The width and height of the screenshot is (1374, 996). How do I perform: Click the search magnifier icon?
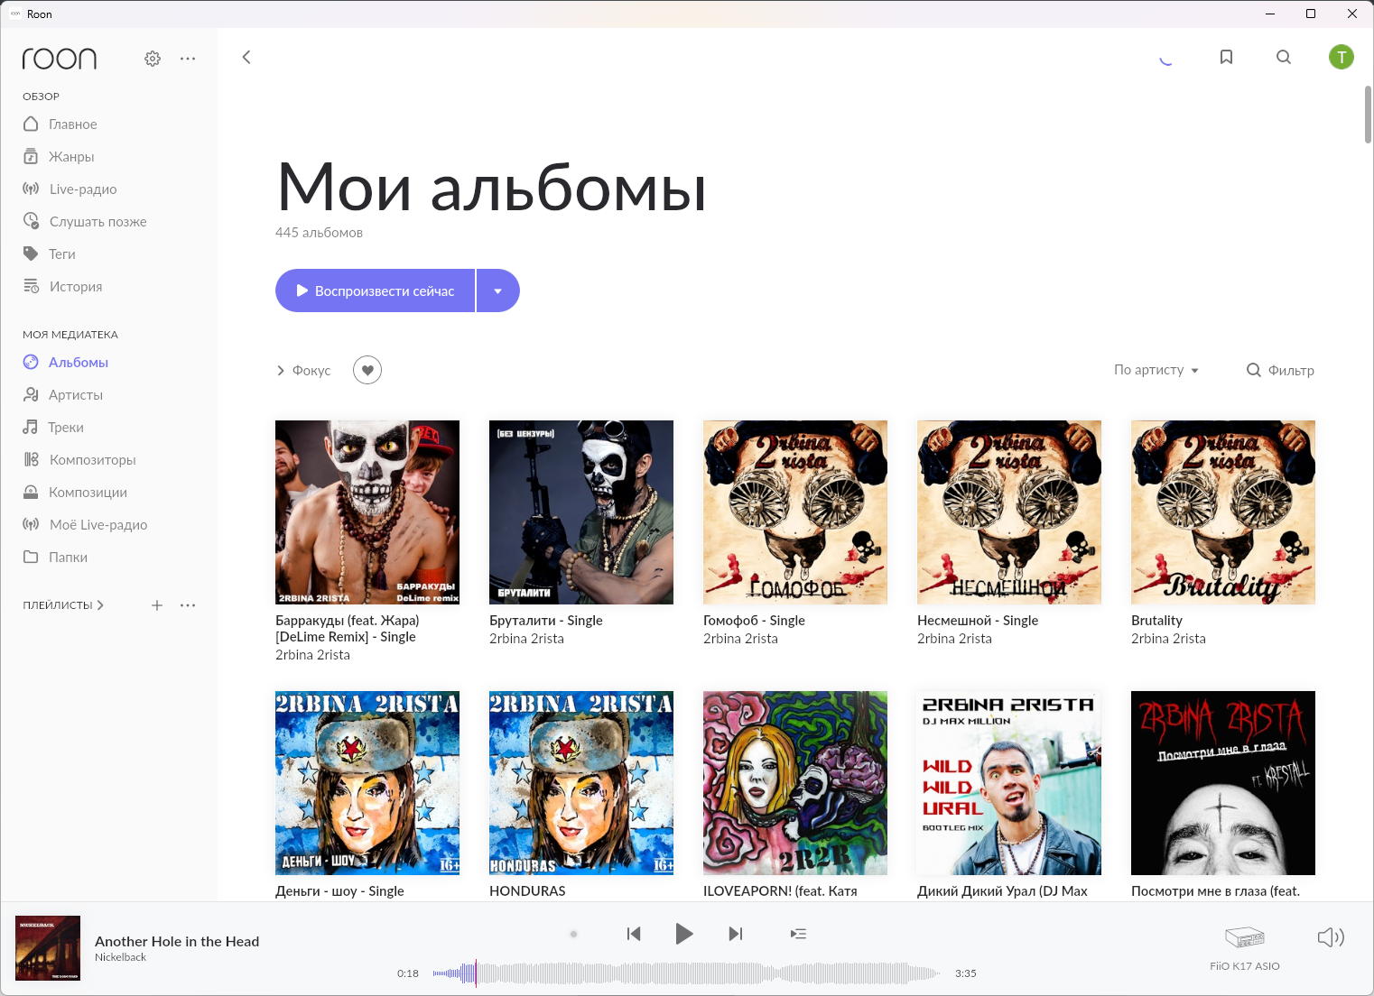click(1284, 57)
